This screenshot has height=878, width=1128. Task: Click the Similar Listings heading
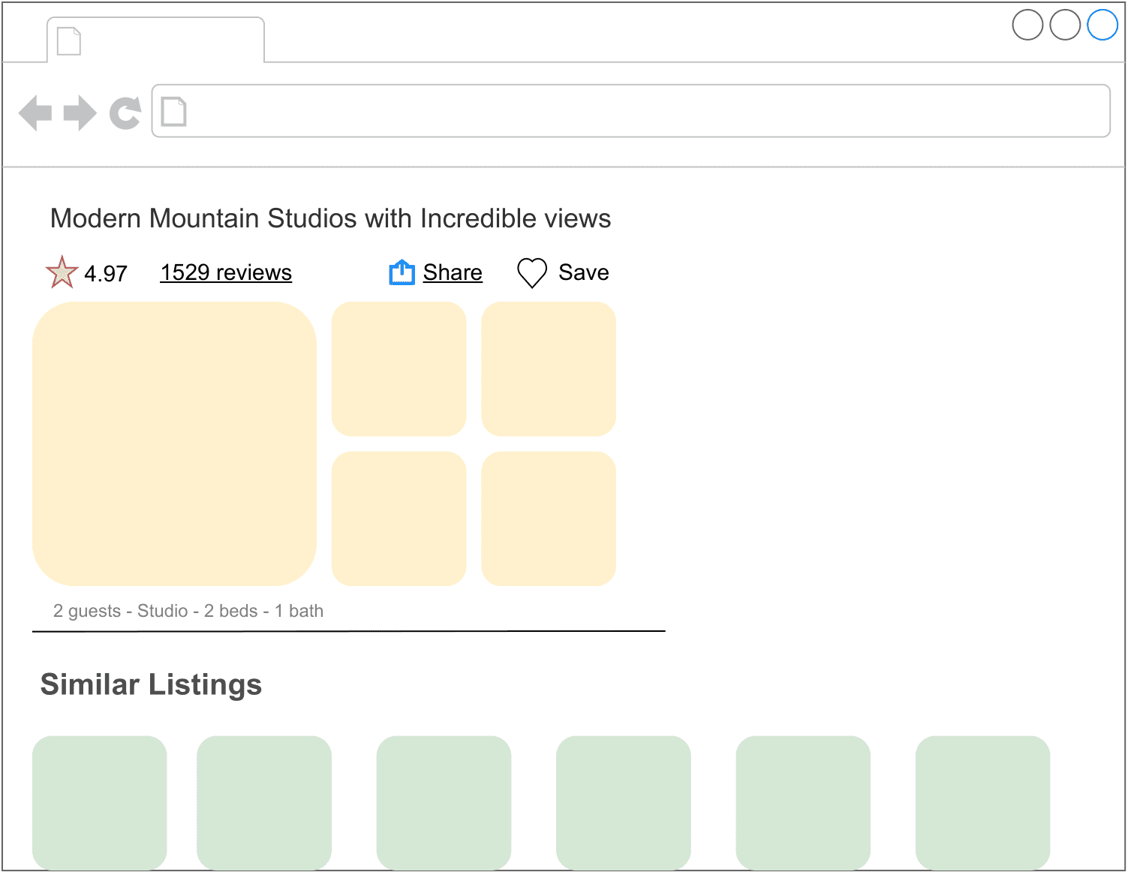[151, 684]
